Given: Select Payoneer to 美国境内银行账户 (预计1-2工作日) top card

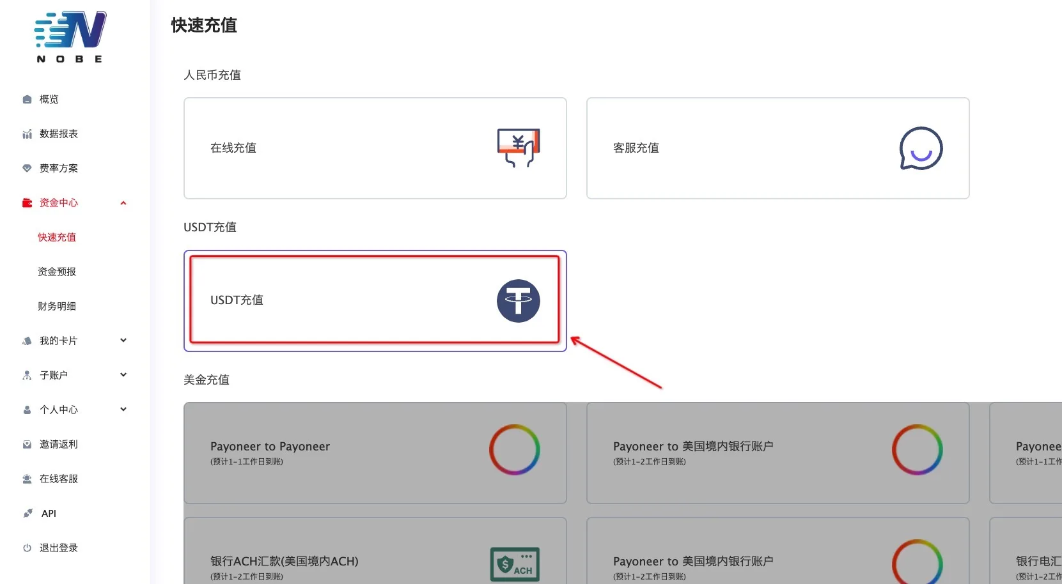Looking at the screenshot, I should click(x=778, y=453).
